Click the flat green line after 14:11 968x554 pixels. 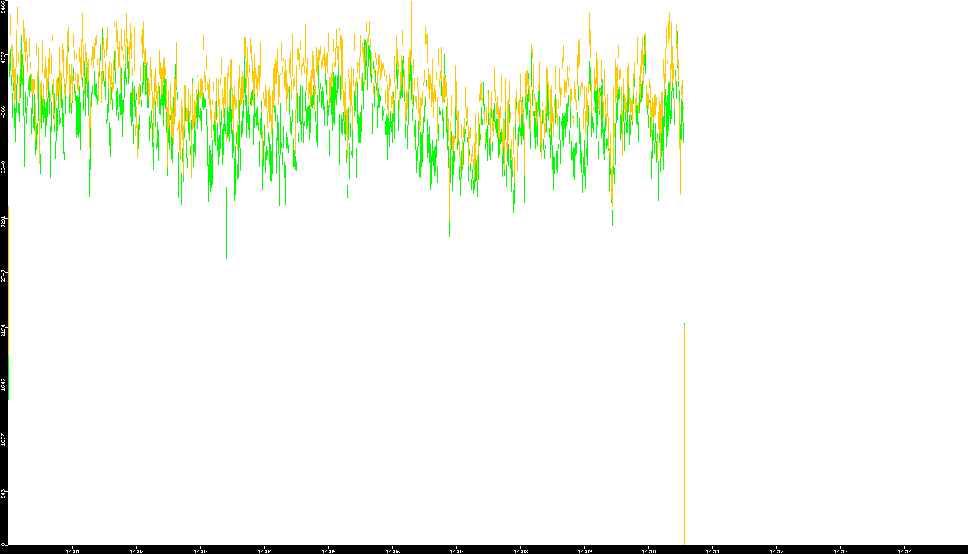[827, 520]
